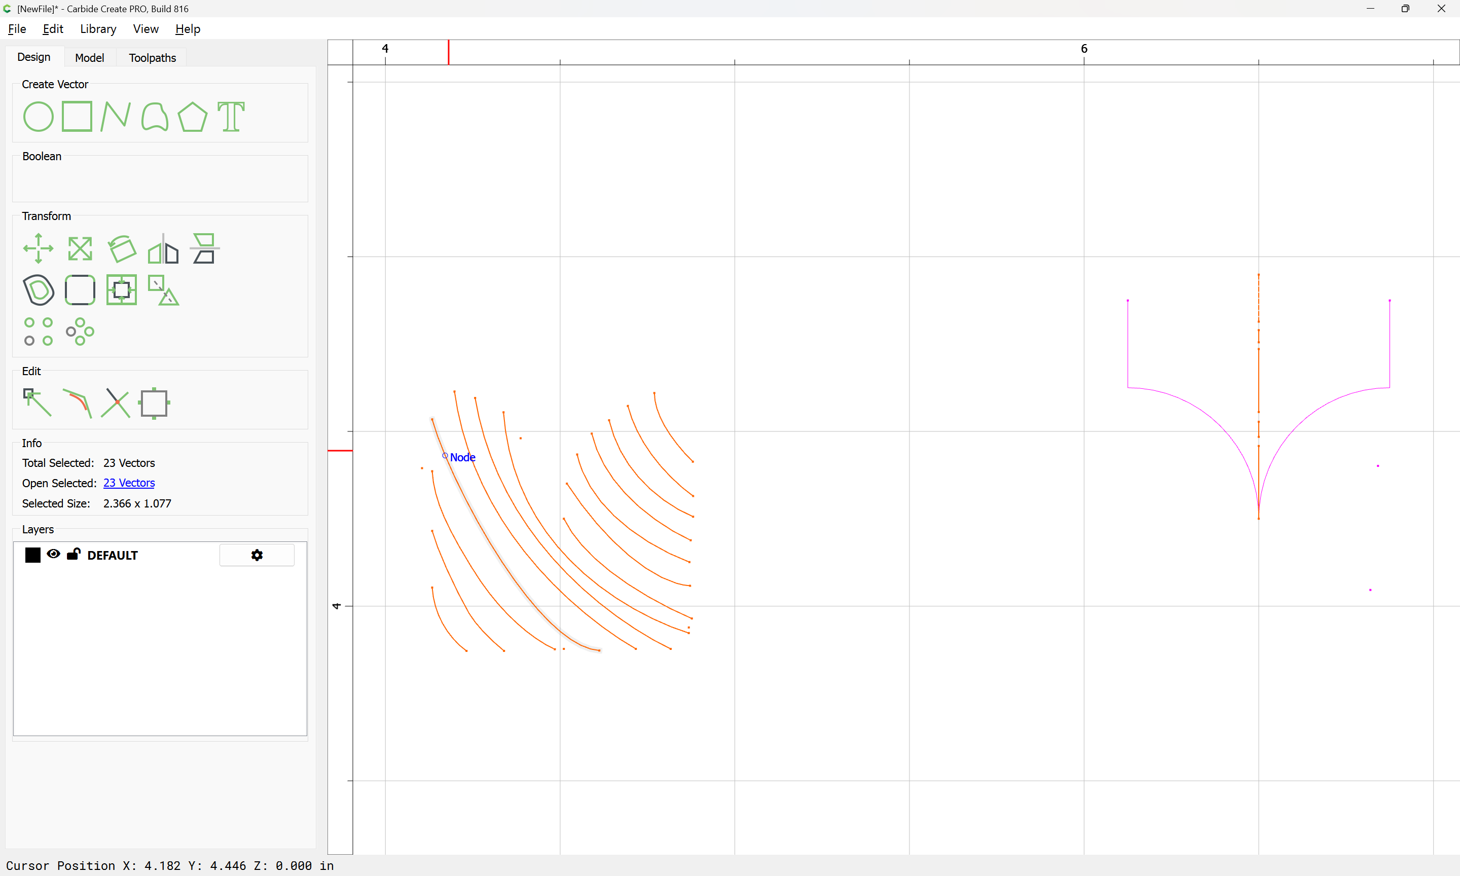1460x876 pixels.
Task: Select the Circle vector tool
Action: pos(39,116)
